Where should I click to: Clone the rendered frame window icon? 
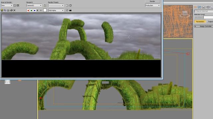(x=8, y=10)
